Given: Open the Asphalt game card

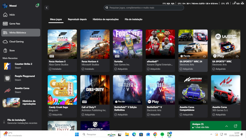Looking at the screenshot, I should (95, 125).
